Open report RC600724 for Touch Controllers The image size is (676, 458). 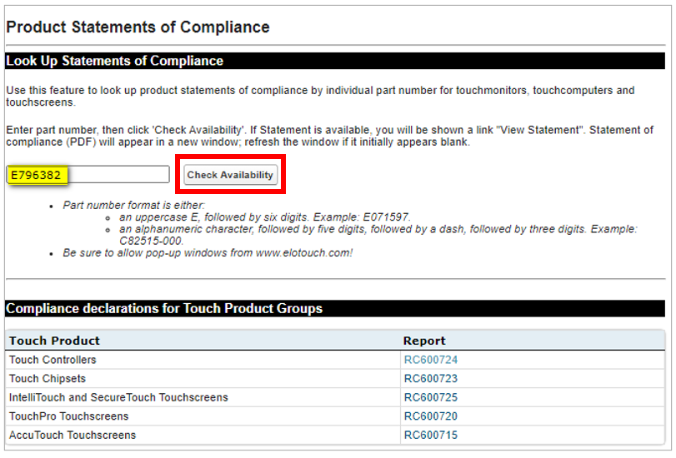430,361
